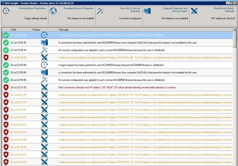
Task: Select the One click to Secure Desktops wand icon
Action: pos(100,11)
